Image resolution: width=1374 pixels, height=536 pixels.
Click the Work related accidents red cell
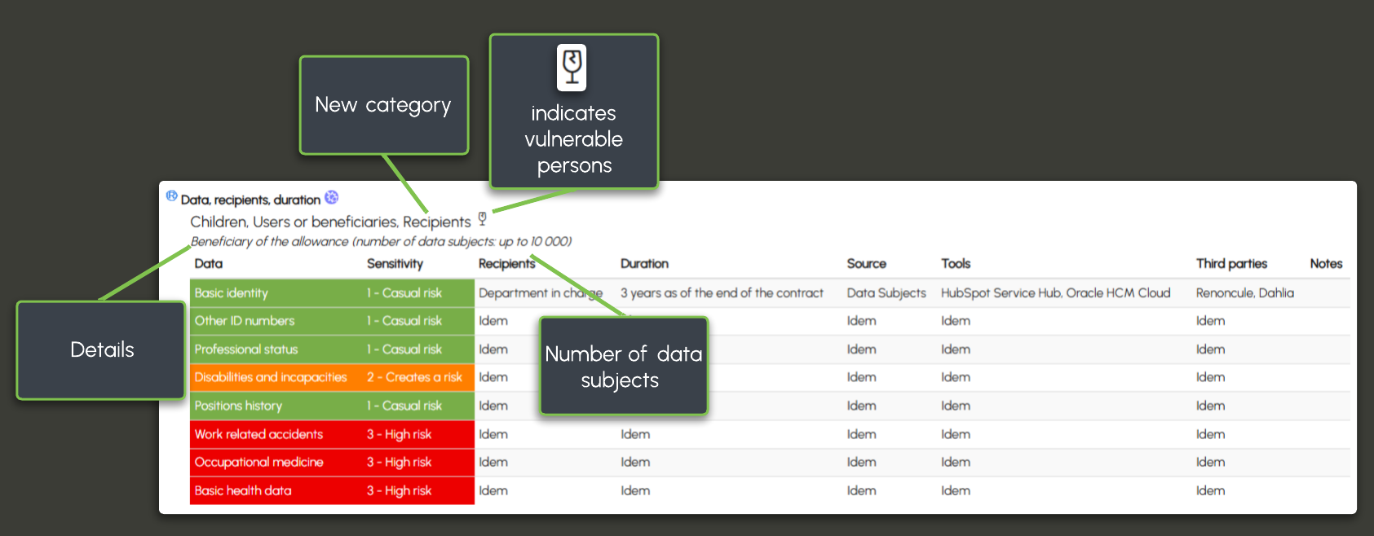point(258,434)
